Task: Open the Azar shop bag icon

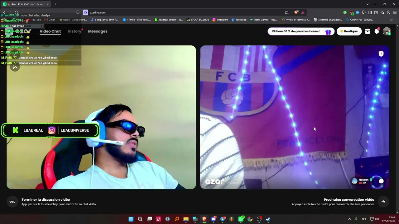Action: [x=368, y=31]
